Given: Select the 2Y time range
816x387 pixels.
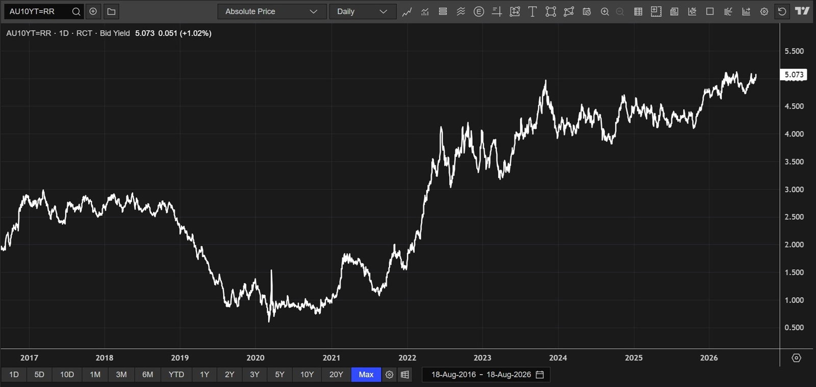Looking at the screenshot, I should coord(229,375).
